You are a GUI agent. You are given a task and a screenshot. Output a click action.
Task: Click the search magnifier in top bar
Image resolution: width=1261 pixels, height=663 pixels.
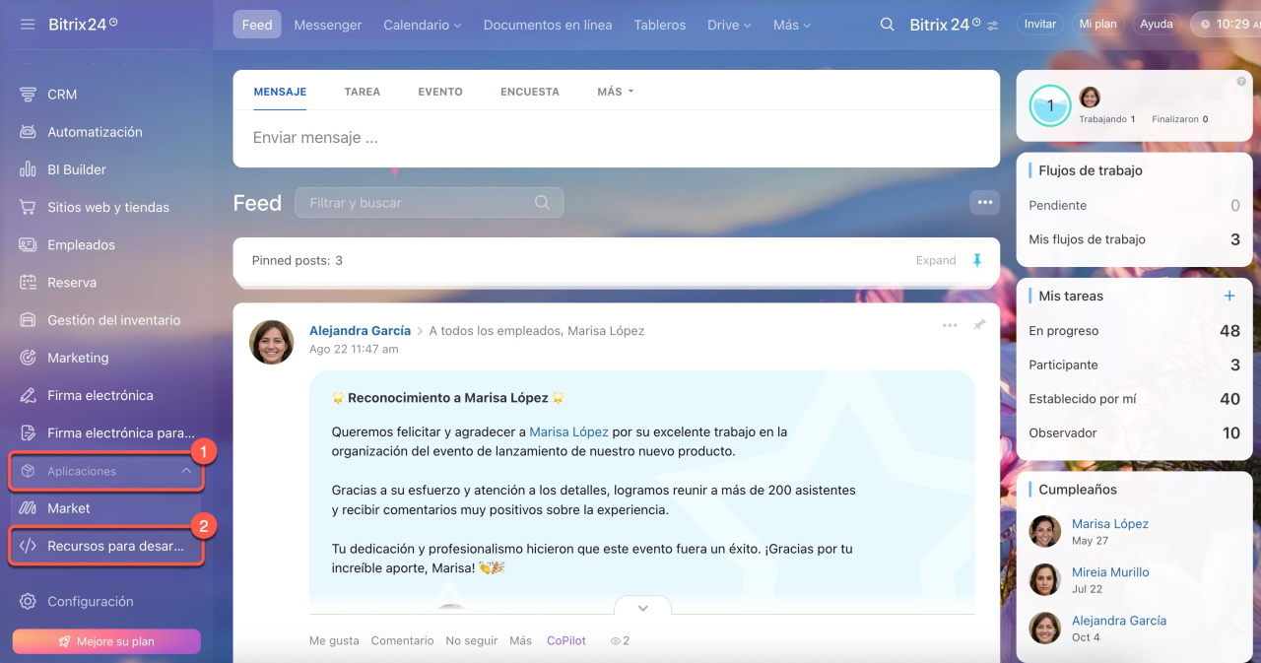[887, 25]
